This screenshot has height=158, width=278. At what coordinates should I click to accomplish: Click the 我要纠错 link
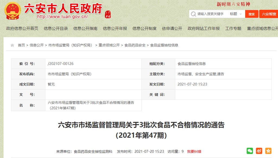tap(194, 151)
